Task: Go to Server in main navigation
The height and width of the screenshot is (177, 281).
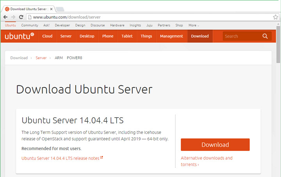Action: click(x=66, y=36)
